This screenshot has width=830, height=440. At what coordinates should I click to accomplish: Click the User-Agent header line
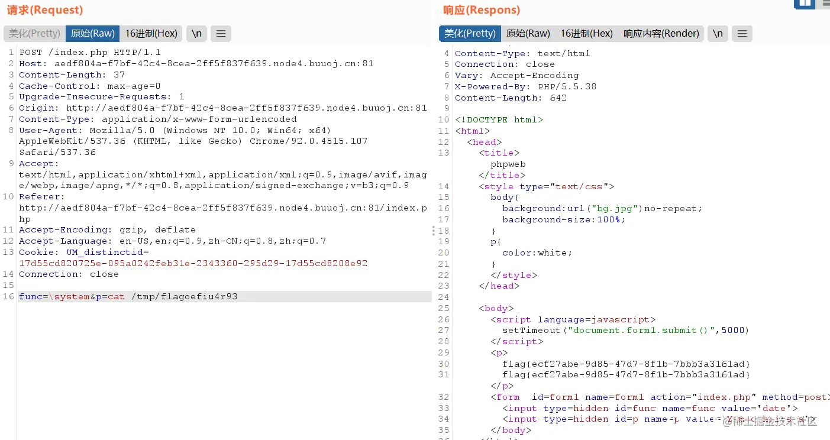tap(193, 141)
